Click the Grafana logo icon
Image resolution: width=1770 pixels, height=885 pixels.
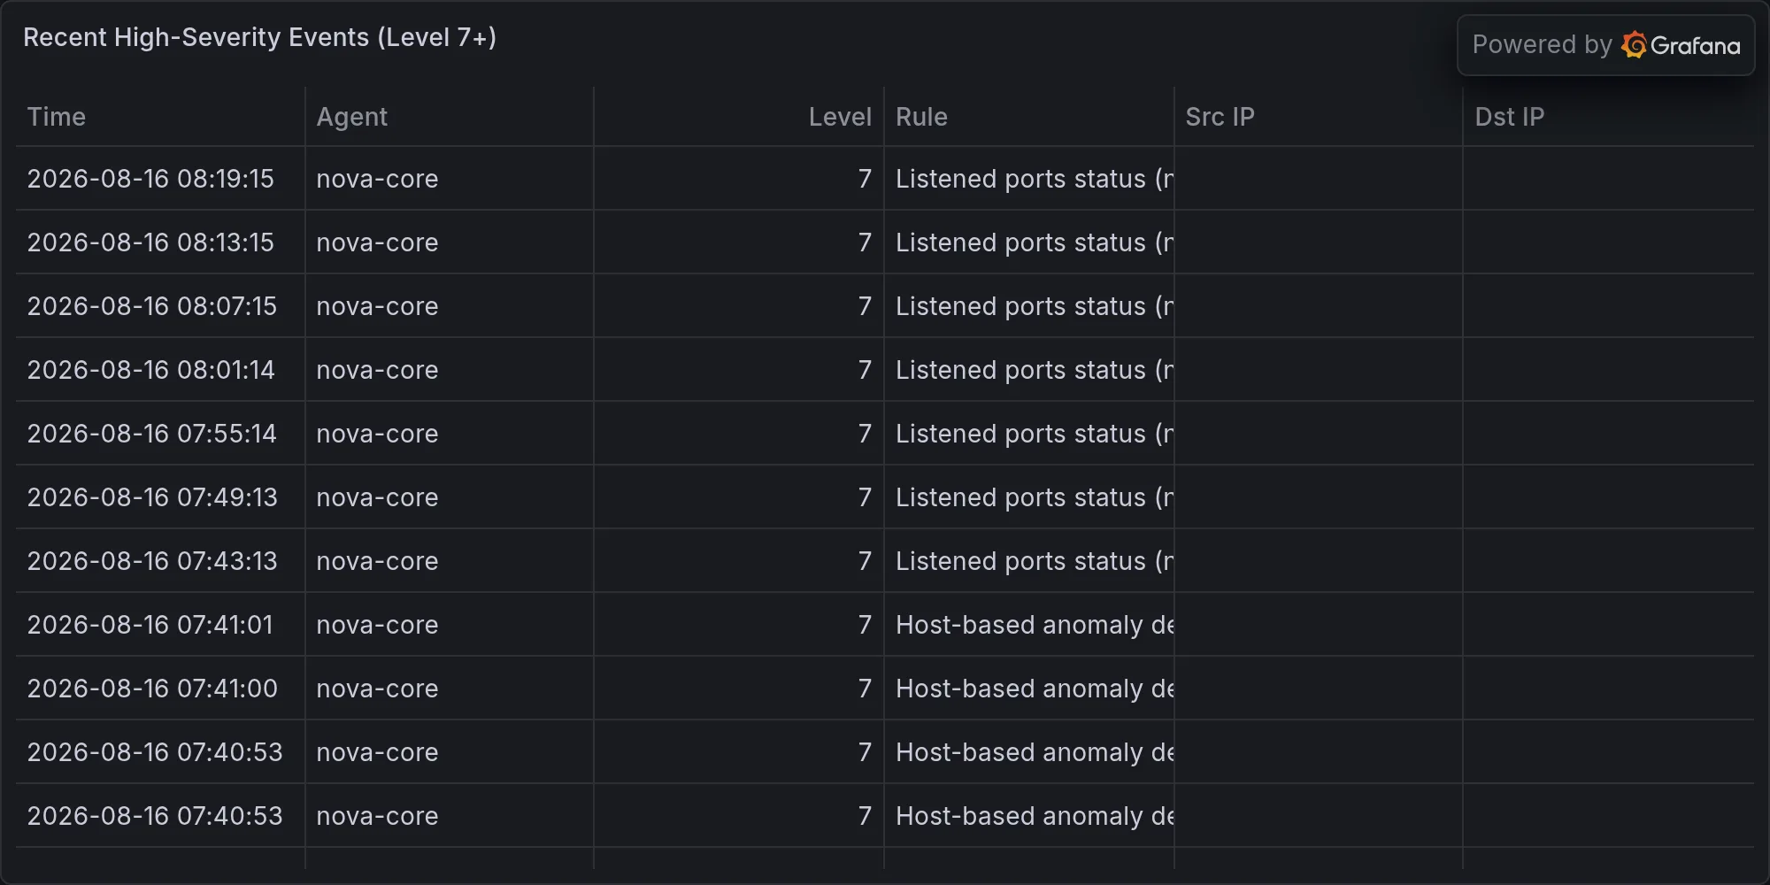tap(1634, 45)
